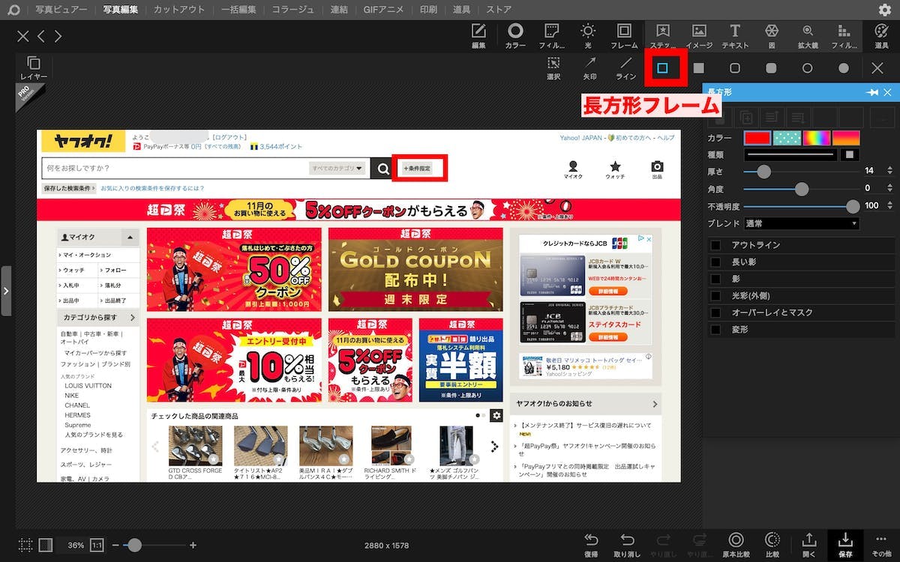Select the filled rectangle shape
This screenshot has height=562, width=900.
coord(699,68)
